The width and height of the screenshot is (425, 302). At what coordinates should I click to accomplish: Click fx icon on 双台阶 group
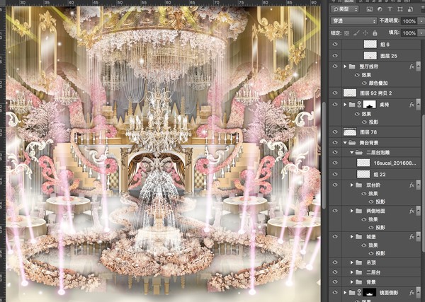point(412,185)
